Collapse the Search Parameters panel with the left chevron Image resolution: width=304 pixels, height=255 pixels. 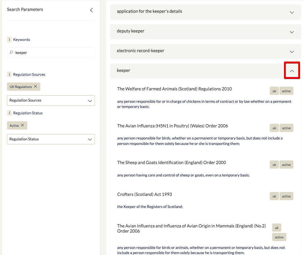click(x=92, y=10)
